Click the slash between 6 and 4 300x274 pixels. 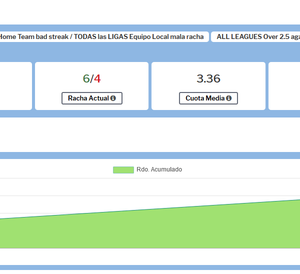coord(92,78)
